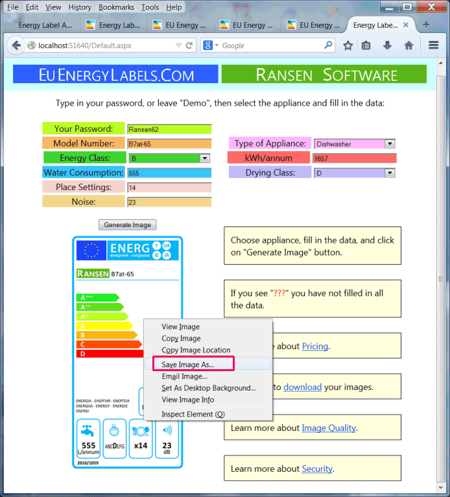Open the Edit menu

(32, 7)
